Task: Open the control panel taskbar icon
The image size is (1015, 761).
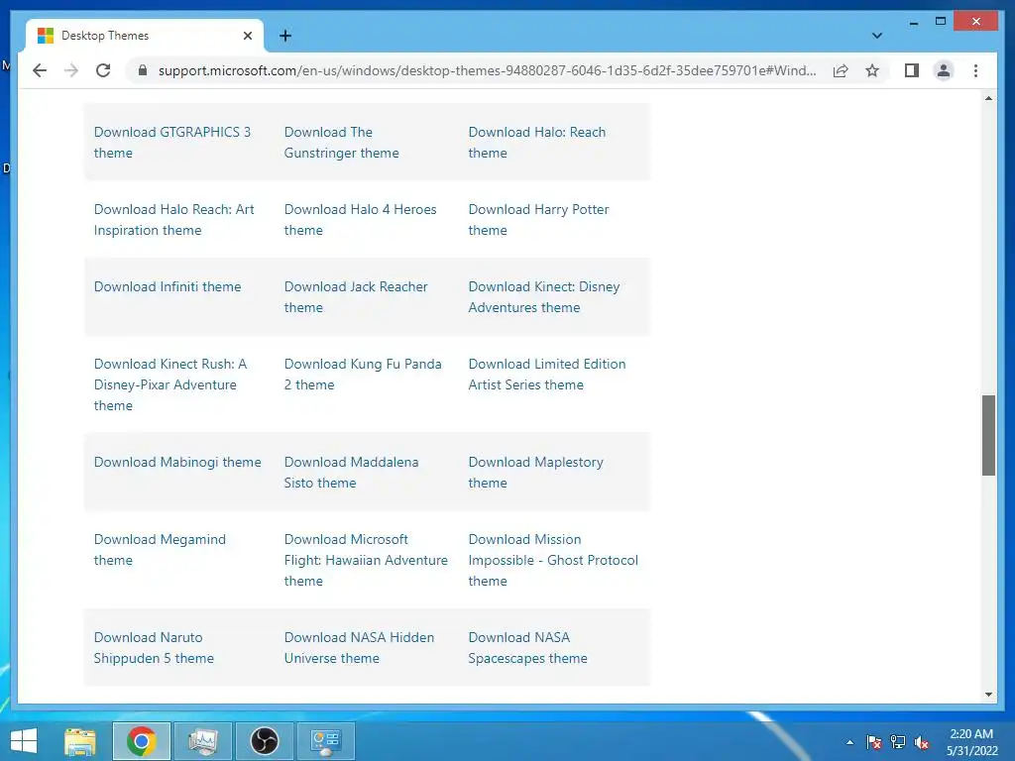Action: click(325, 741)
